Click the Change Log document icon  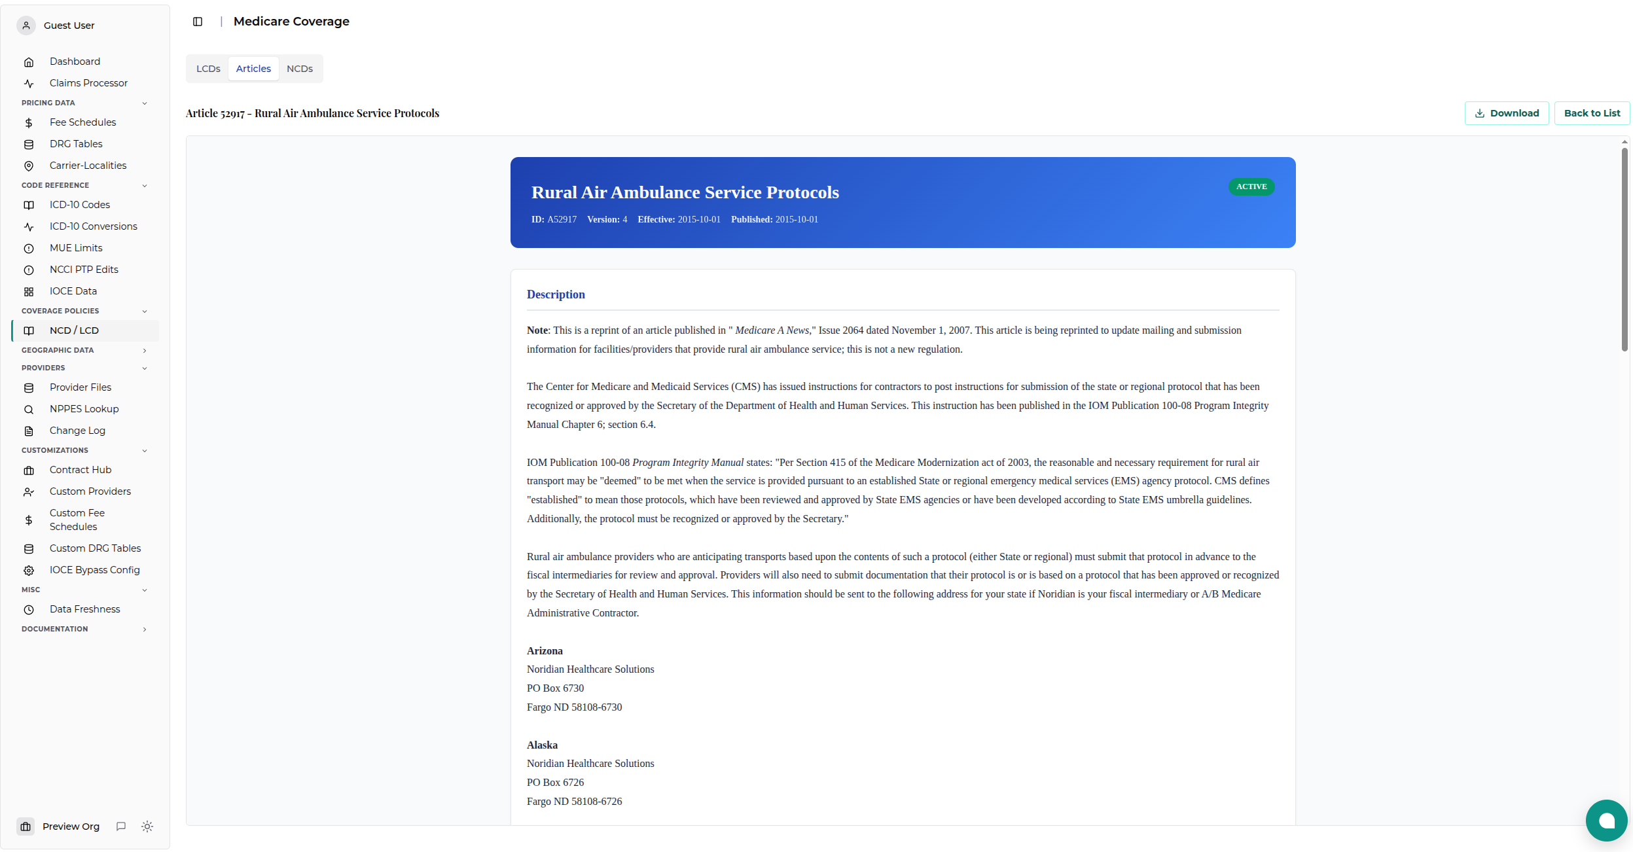point(29,431)
